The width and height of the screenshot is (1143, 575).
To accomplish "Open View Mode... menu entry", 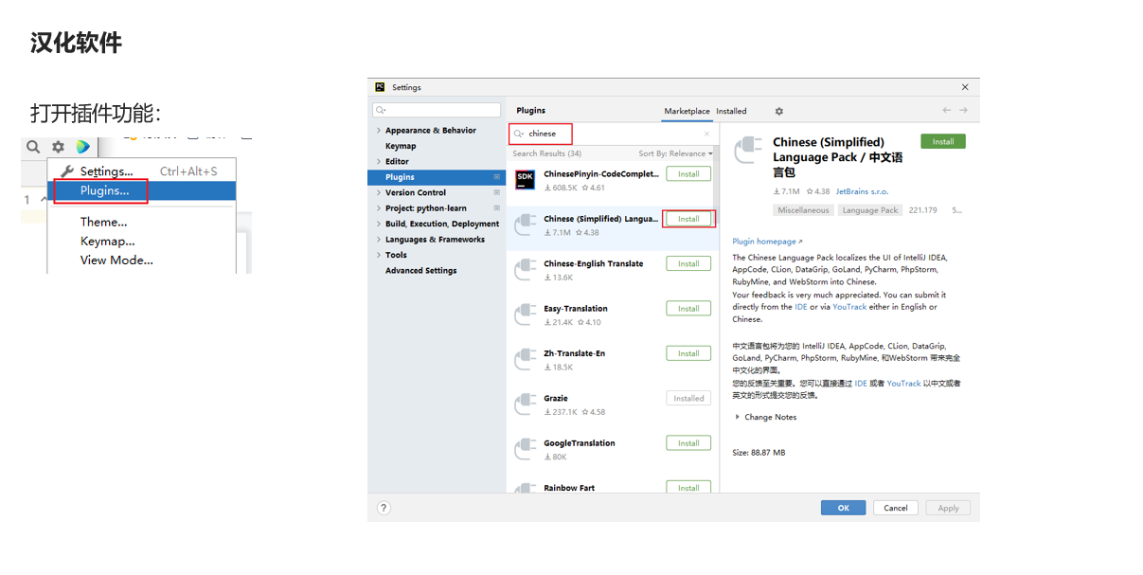I will pyautogui.click(x=116, y=260).
